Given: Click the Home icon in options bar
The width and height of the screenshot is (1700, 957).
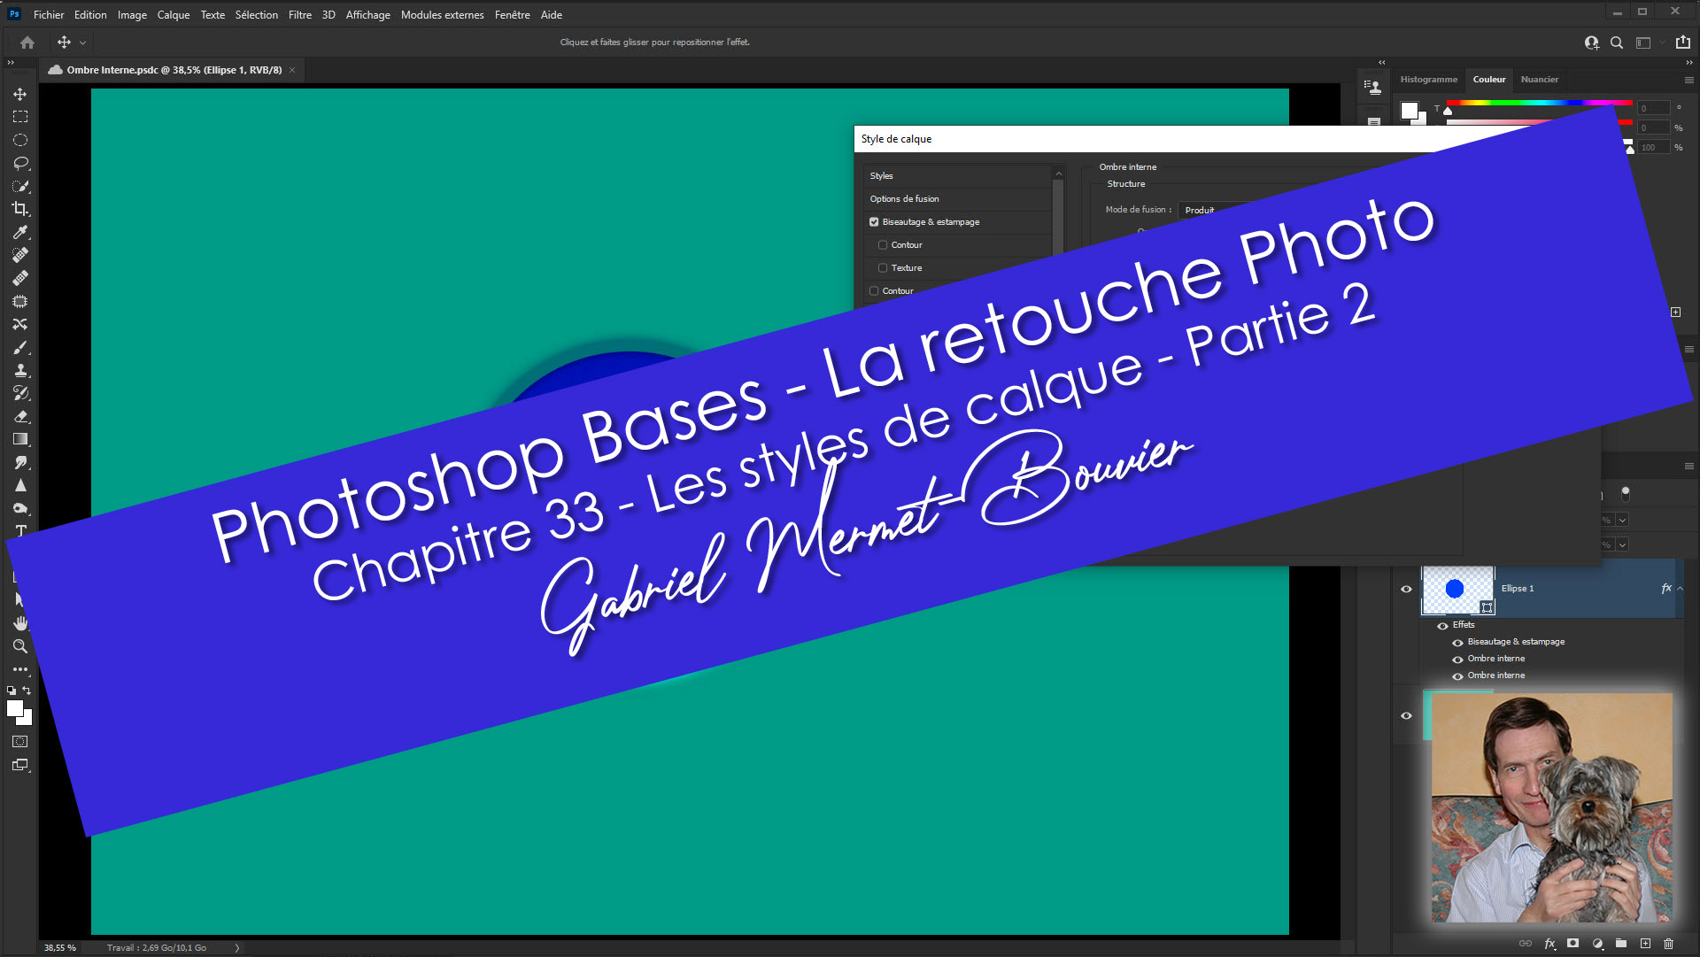Looking at the screenshot, I should coord(27,42).
